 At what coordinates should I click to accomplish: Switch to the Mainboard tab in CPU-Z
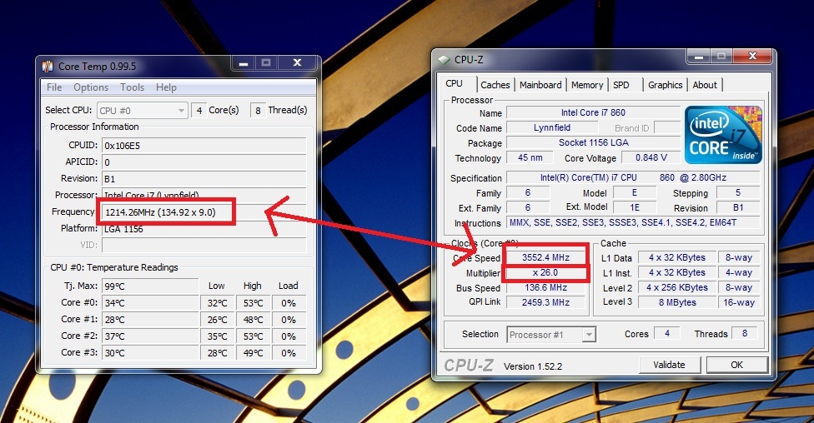point(540,85)
